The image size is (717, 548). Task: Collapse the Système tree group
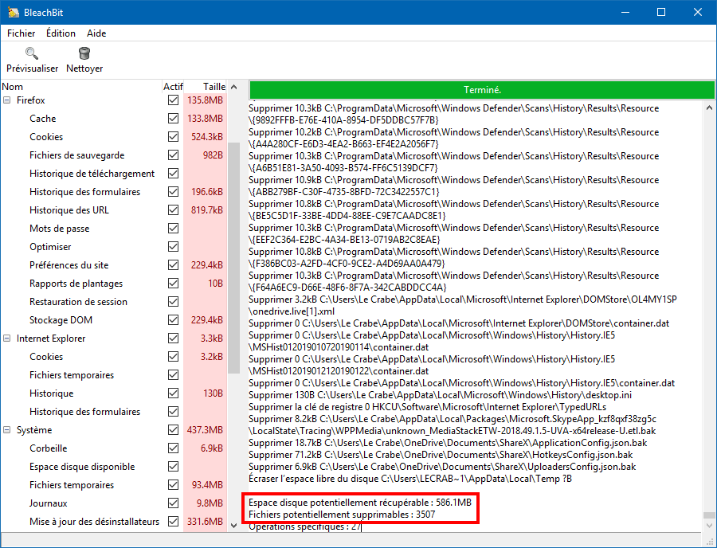7,429
